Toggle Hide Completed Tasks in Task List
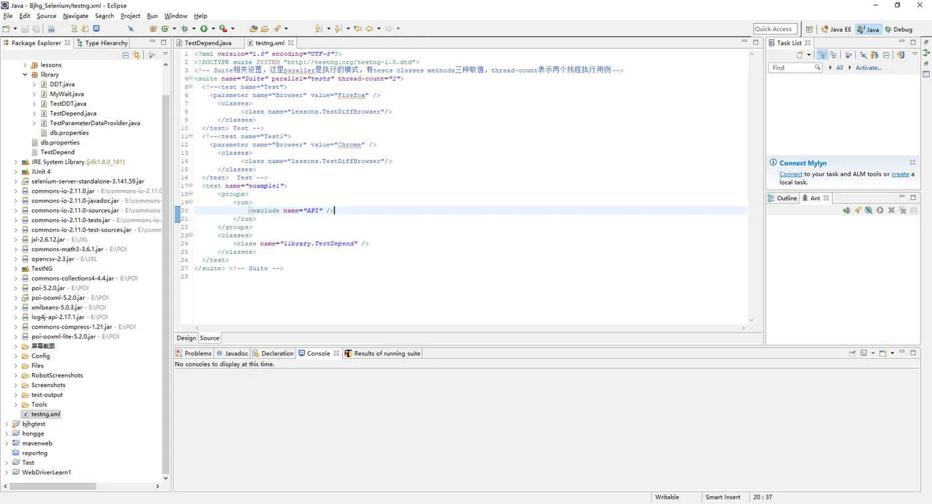Image resolution: width=932 pixels, height=504 pixels. click(x=863, y=55)
